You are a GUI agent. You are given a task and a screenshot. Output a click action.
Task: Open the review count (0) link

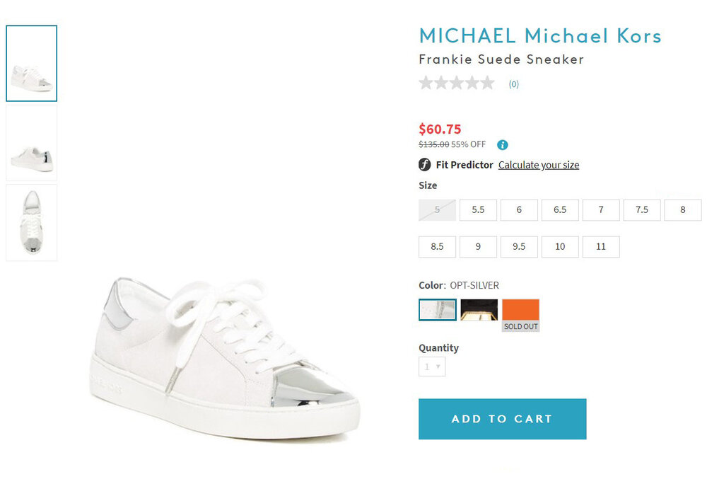pyautogui.click(x=514, y=84)
